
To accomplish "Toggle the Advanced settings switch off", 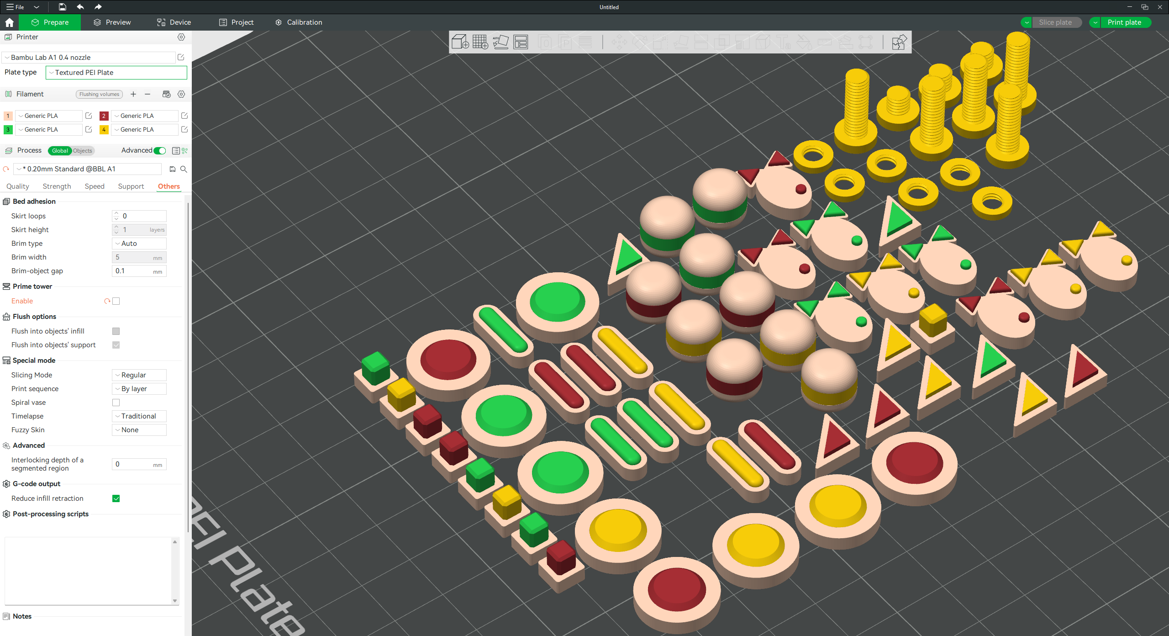I will click(160, 150).
